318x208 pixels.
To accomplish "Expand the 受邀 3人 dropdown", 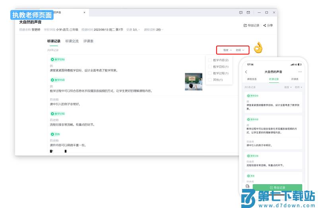I will coord(133,30).
